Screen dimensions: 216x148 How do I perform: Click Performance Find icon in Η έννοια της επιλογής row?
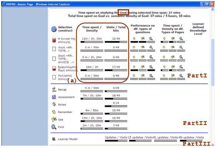point(151,39)
